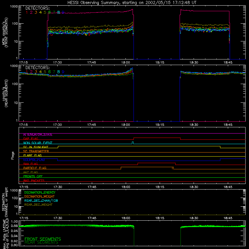
Task: Select the GAP_FLAG label
Action: [x=31, y=139]
